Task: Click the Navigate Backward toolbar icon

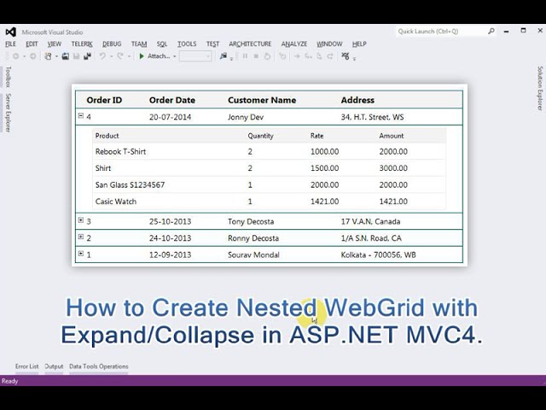Action: [x=15, y=56]
